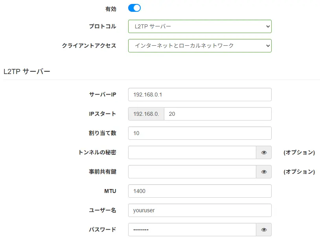Edit the ユーザー名 field containing youruser
Viewport: 320px width, 241px height.
pos(200,210)
